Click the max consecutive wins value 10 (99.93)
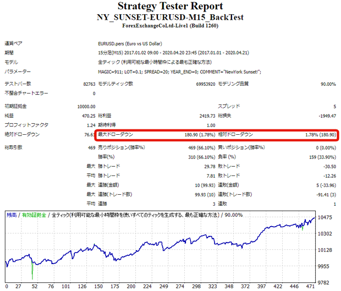Screen dimensions: 341x291 coord(205,185)
